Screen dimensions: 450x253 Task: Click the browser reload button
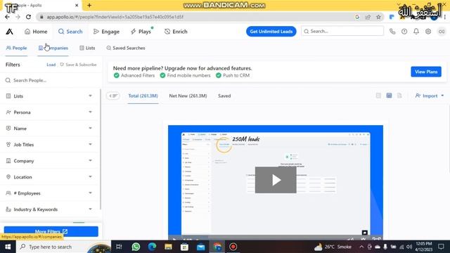coord(28,17)
